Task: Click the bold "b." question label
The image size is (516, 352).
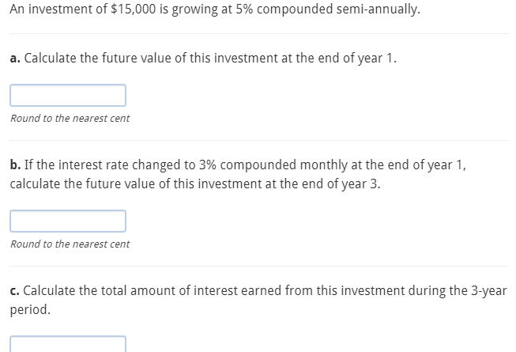Action: click(16, 165)
